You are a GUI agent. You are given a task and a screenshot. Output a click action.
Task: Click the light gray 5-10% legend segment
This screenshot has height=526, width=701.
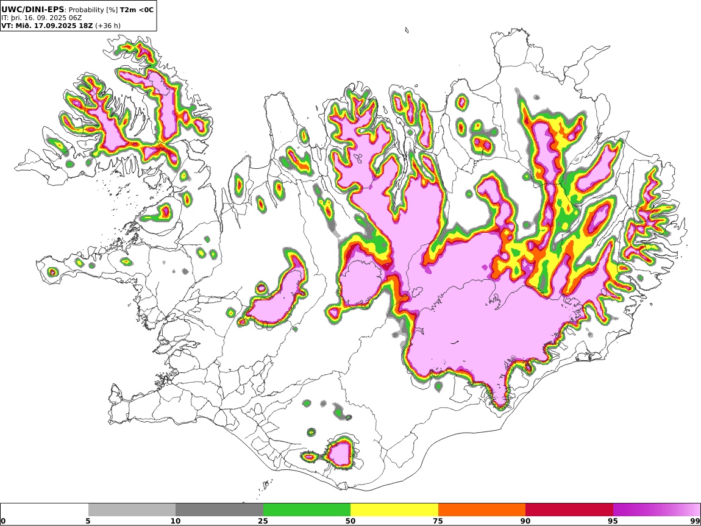132,510
